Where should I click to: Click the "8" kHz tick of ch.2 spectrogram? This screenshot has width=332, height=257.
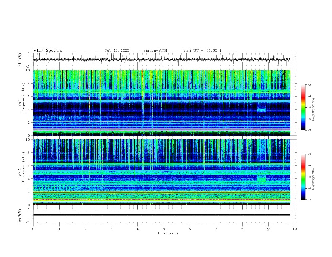[29, 153]
